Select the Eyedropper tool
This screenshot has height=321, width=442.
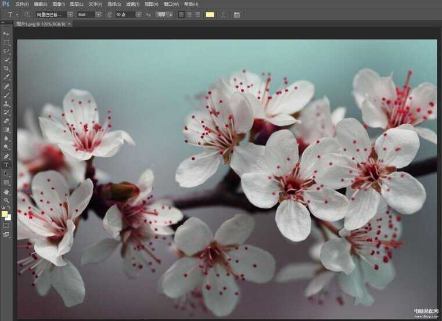pos(6,77)
